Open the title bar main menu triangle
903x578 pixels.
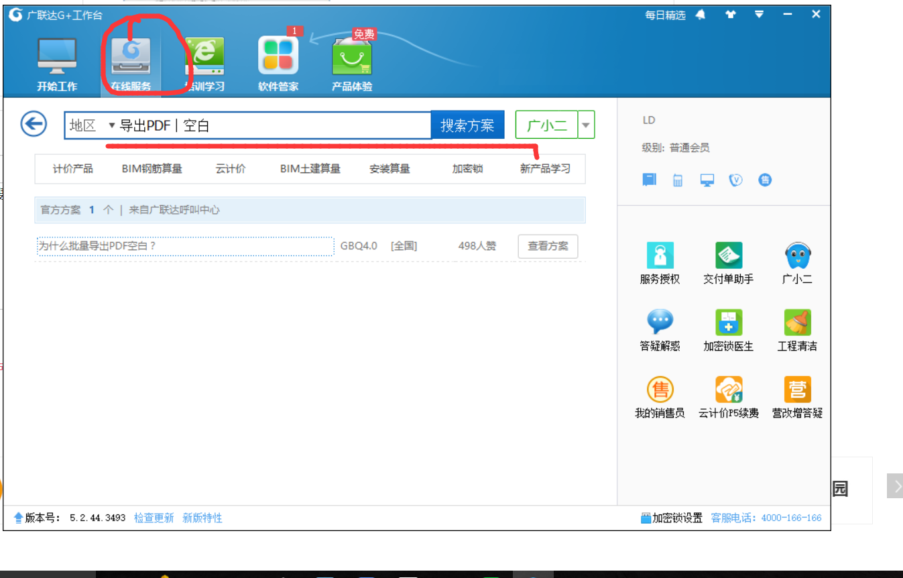coord(759,14)
